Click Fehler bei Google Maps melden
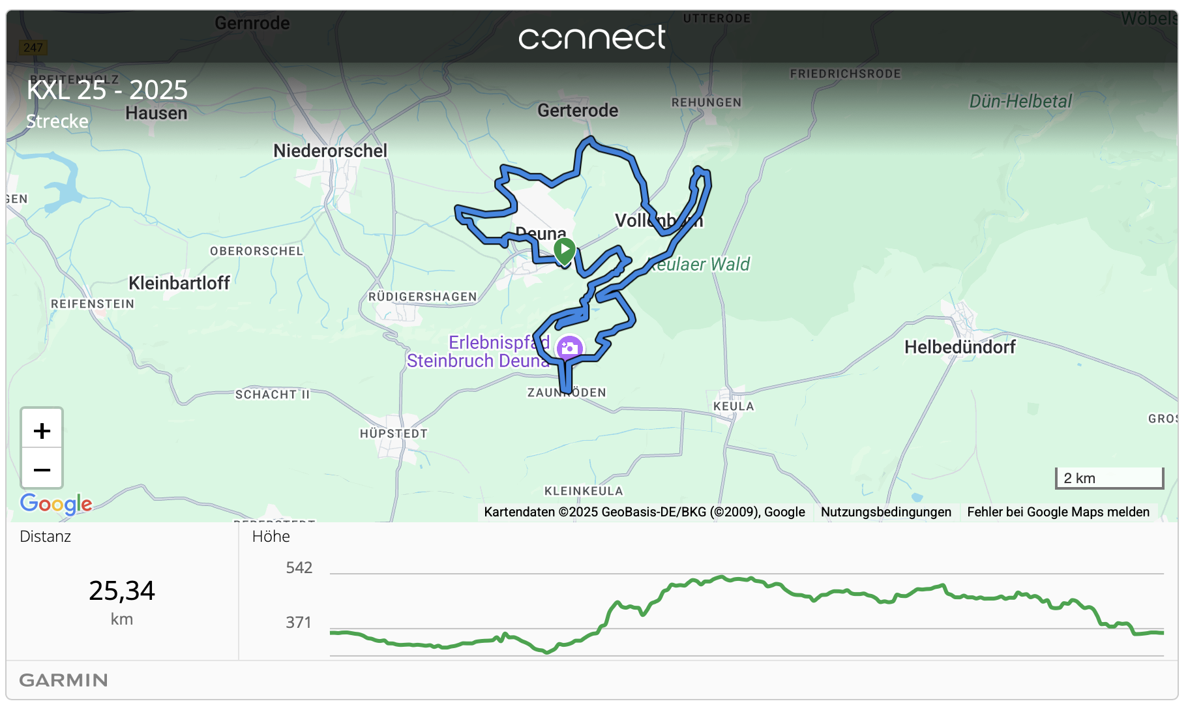Viewport: 1188px width, 712px height. click(x=1058, y=512)
